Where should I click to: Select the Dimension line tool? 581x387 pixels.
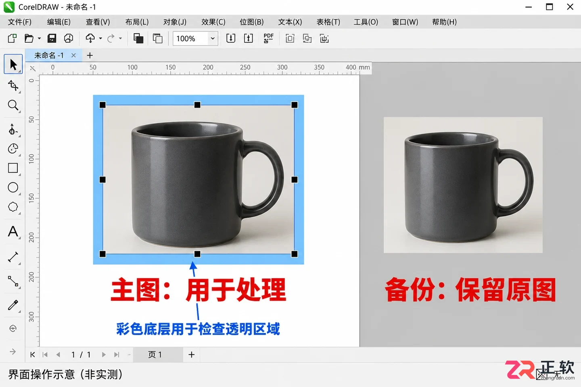coord(13,257)
